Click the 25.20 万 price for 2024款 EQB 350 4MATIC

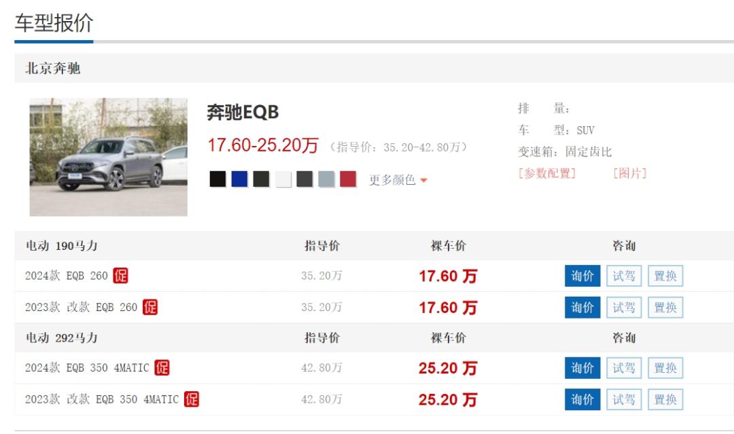448,368
